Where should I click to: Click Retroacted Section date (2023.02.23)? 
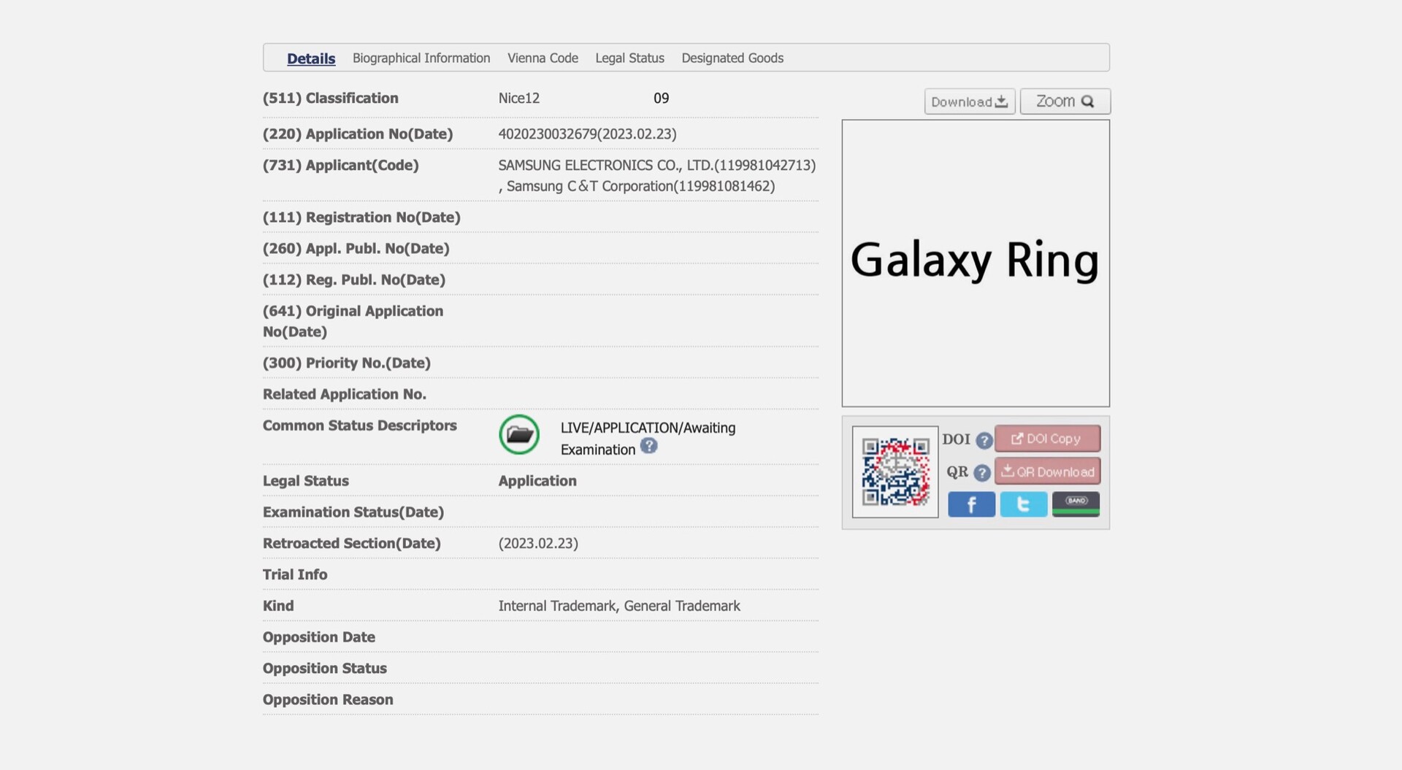[x=538, y=544]
